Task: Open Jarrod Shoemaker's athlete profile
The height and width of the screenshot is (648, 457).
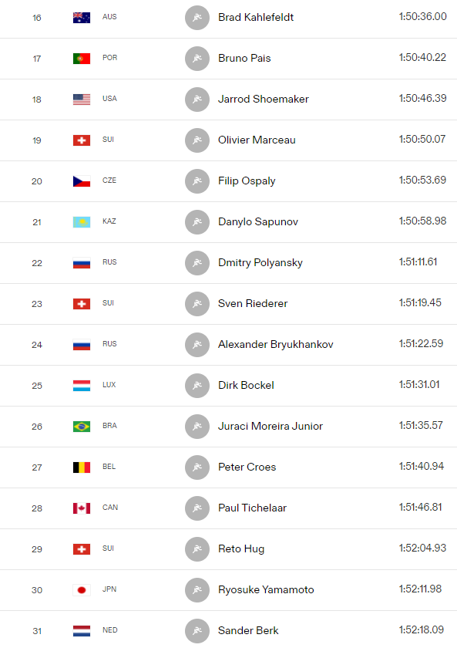Action: pyautogui.click(x=264, y=100)
